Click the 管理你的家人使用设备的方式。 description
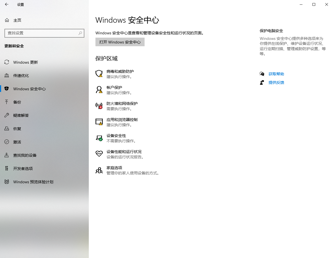Viewport: 333px width, 258px height. click(x=133, y=173)
